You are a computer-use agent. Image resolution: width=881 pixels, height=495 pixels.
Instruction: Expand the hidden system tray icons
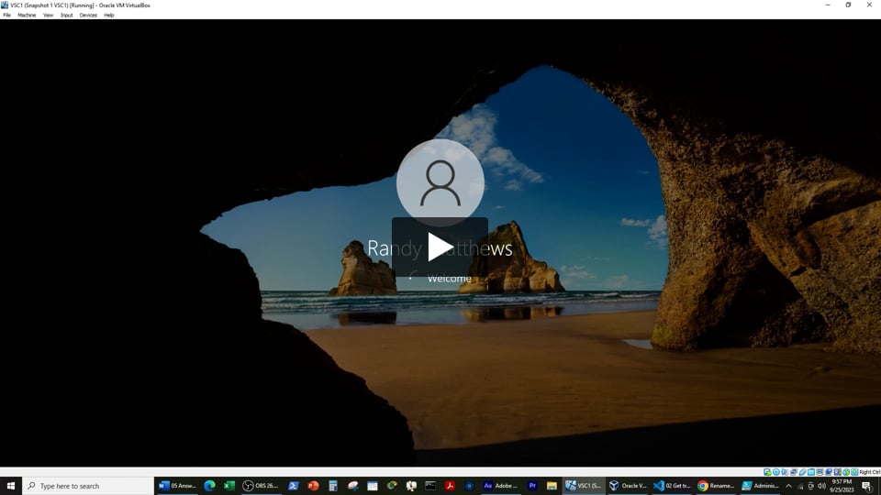coord(788,486)
